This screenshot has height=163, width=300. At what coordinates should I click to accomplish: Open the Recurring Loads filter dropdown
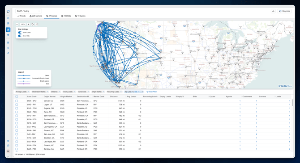click(x=114, y=92)
